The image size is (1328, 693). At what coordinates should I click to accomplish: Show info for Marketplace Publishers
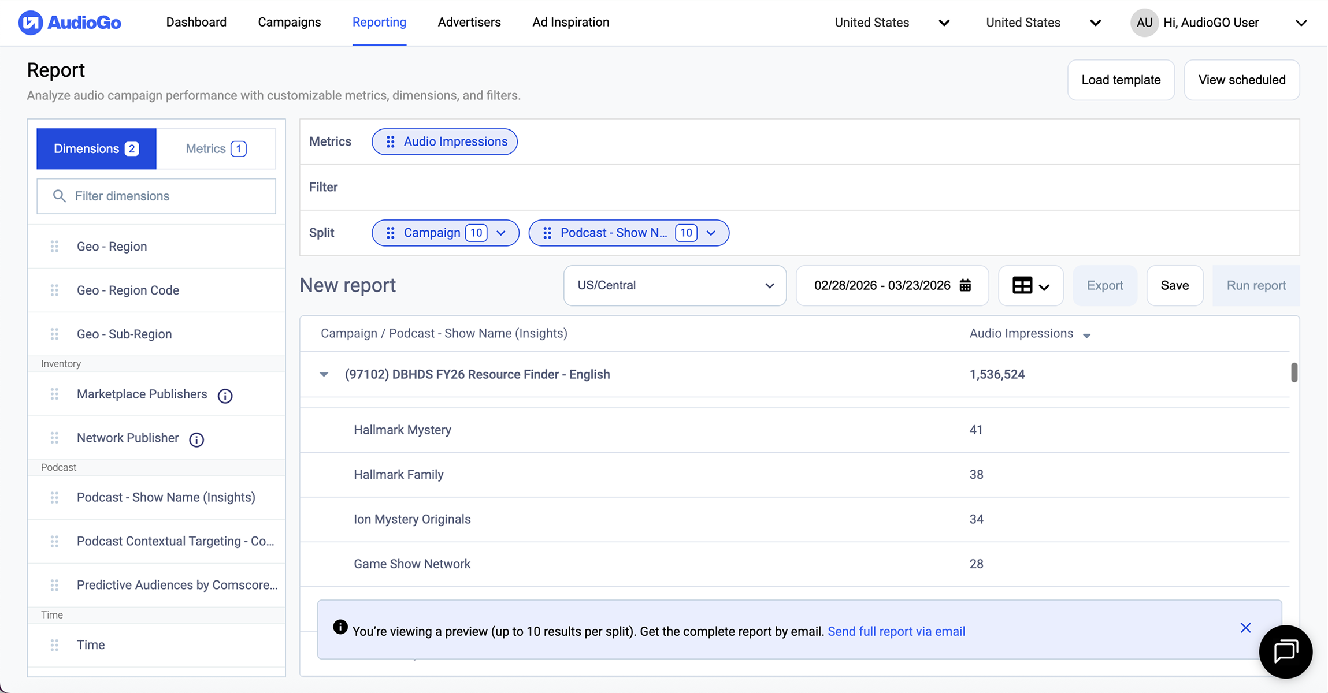(225, 396)
